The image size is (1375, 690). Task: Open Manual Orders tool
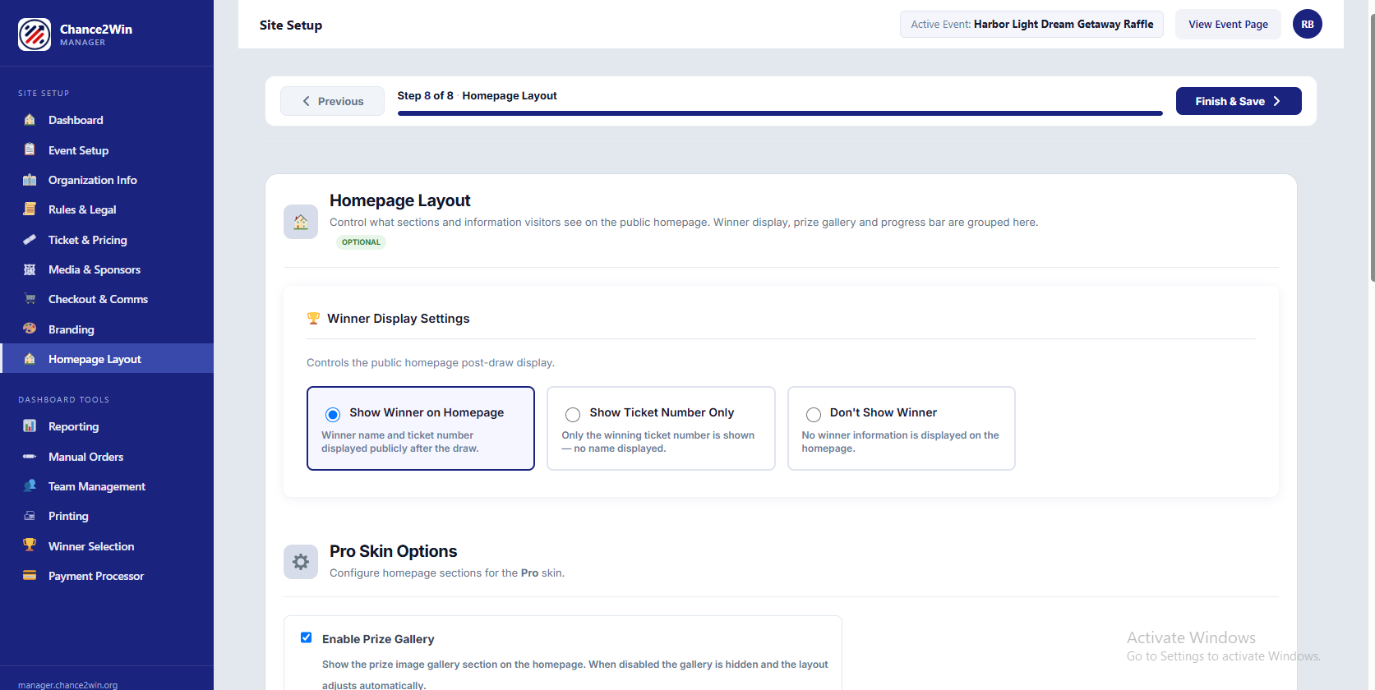tap(107, 457)
